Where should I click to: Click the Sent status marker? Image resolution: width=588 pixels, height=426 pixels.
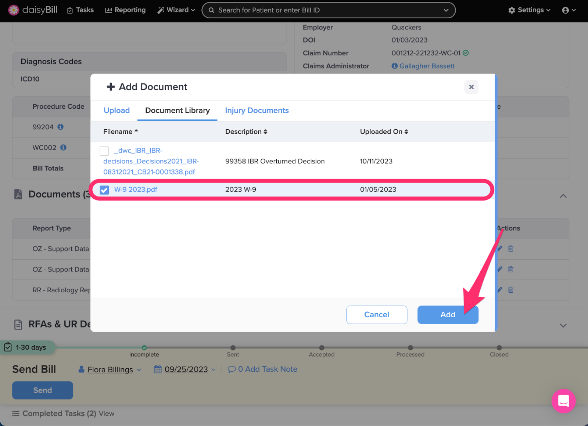pos(233,348)
